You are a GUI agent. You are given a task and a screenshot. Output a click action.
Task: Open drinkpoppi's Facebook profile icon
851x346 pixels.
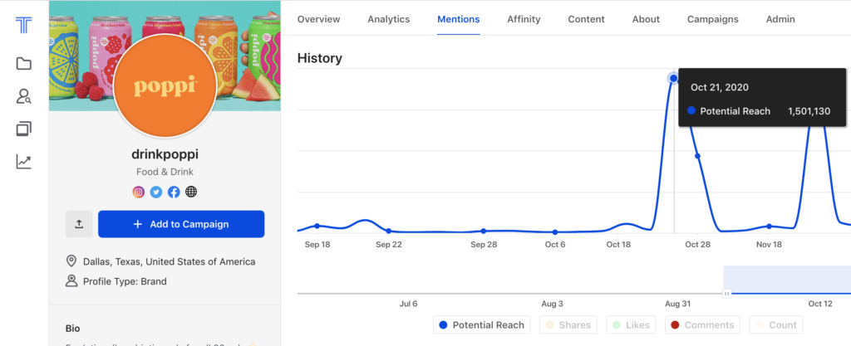[174, 192]
